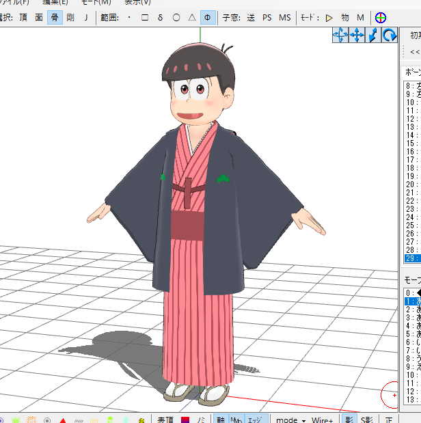Click the play mode triangle icon

[329, 18]
